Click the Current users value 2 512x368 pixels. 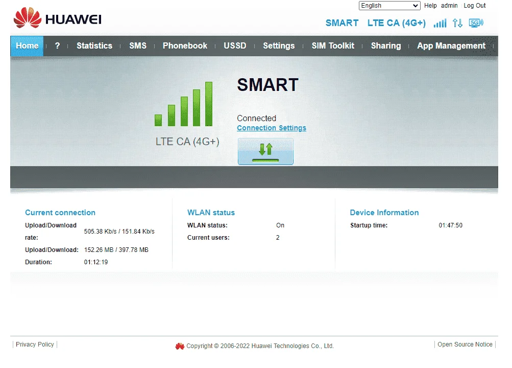(x=278, y=238)
